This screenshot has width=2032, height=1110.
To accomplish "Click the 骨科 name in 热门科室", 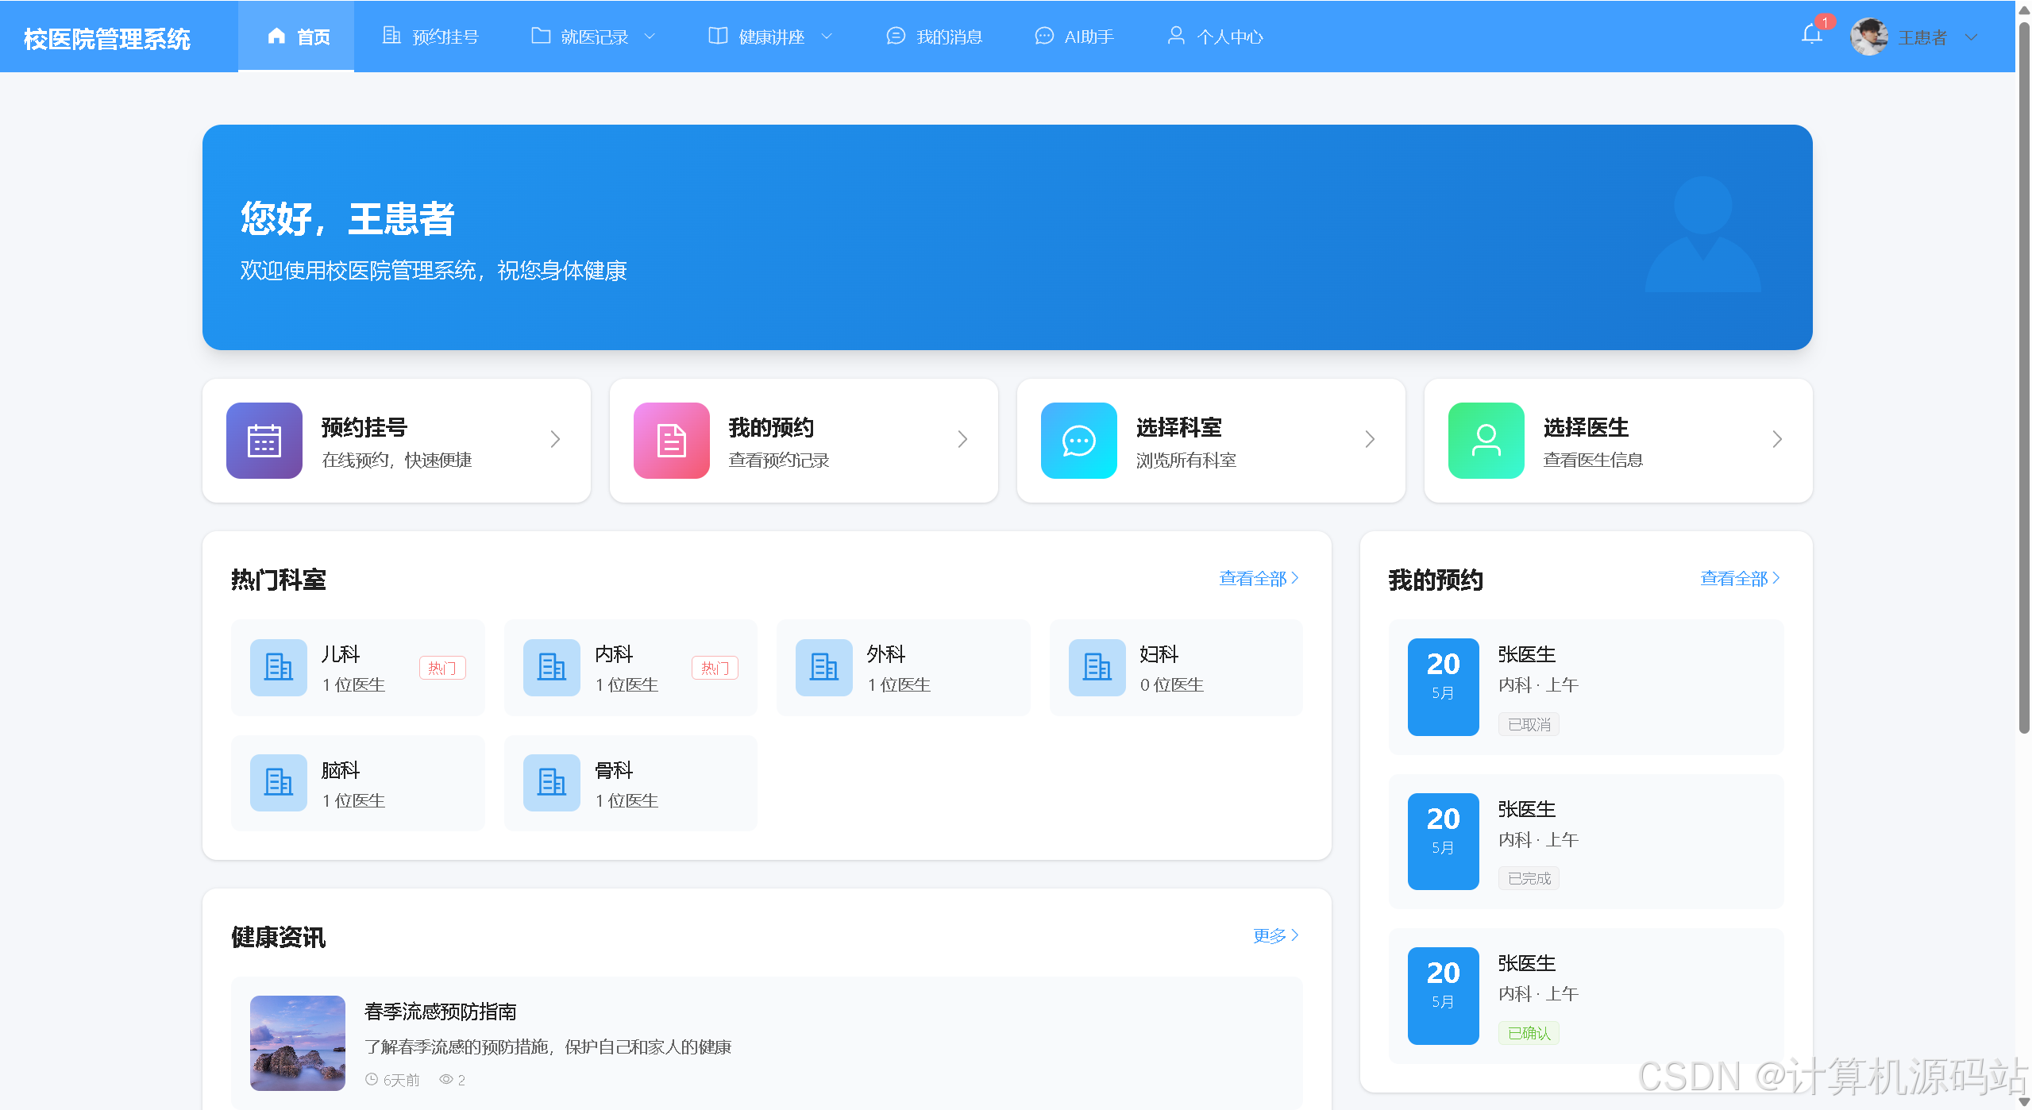I will click(614, 770).
